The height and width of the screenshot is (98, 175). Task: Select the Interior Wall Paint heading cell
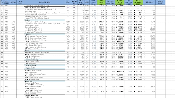coord(45,95)
